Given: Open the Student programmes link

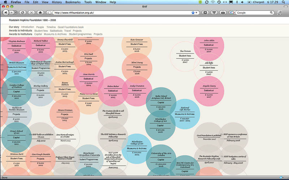Looking at the screenshot, I should [x=80, y=34].
